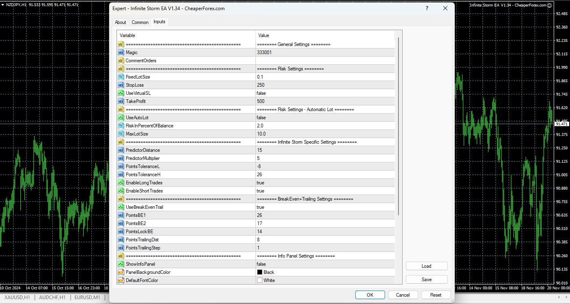Screen dimensions: 570x304
Task: Click the PointsBE2 integer icon
Action: 121,223
